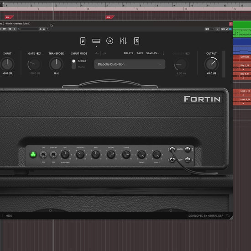Click the snapshot camera icon in plugin header
The height and width of the screenshot is (251, 251).
[207, 29]
